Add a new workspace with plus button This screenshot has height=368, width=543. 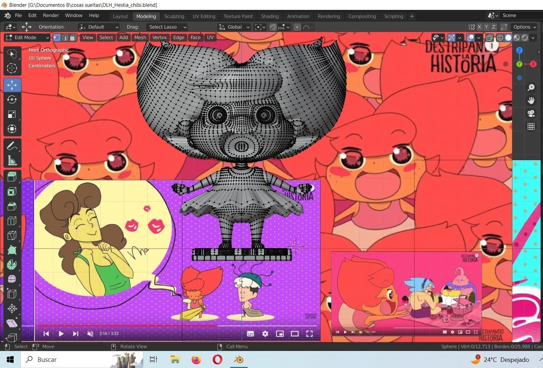(x=412, y=16)
